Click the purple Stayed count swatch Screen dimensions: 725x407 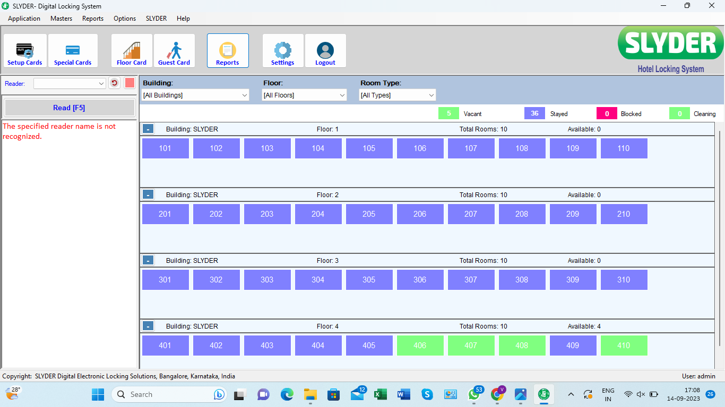tap(534, 113)
